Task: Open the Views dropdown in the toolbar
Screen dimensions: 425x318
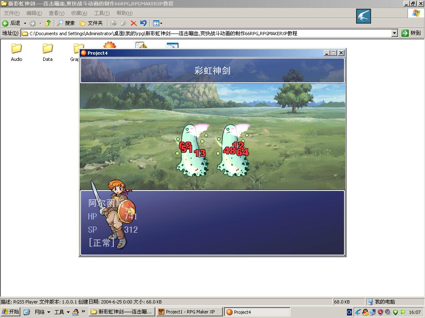Action: (x=157, y=23)
